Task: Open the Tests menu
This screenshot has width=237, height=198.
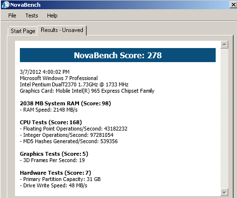Action: (32, 16)
